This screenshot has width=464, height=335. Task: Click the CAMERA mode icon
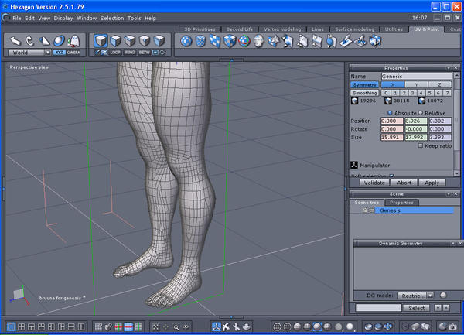coord(73,53)
